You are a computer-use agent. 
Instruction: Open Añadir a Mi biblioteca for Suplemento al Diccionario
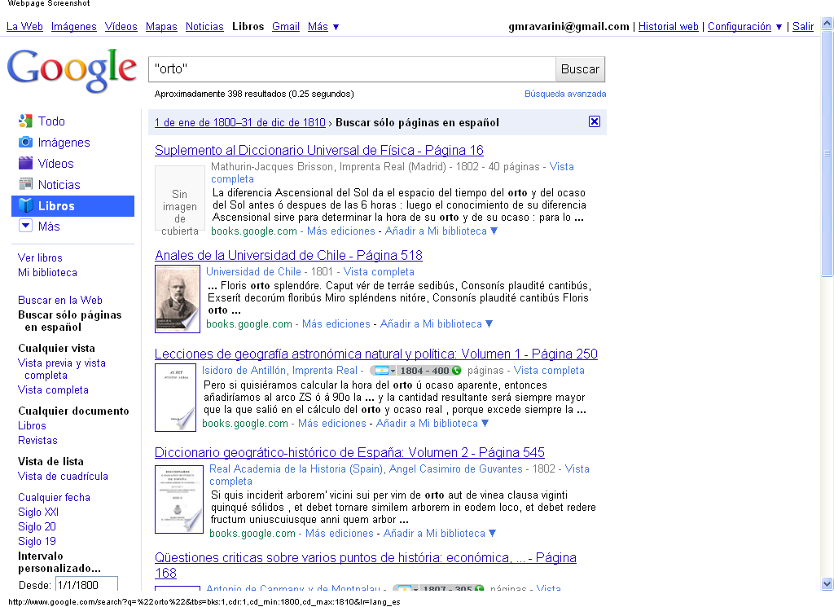coord(441,231)
